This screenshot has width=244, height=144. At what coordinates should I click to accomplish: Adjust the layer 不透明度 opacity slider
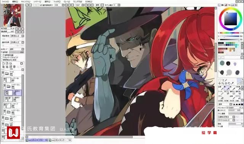[x=16, y=52]
